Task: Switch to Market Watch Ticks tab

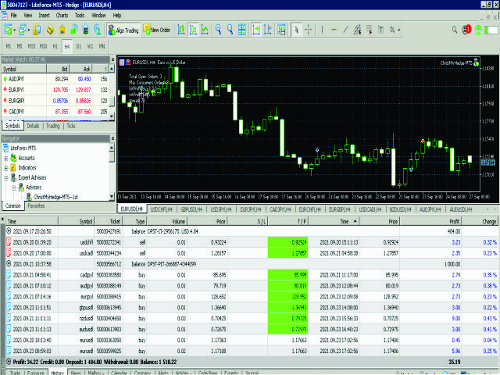Action: (71, 126)
